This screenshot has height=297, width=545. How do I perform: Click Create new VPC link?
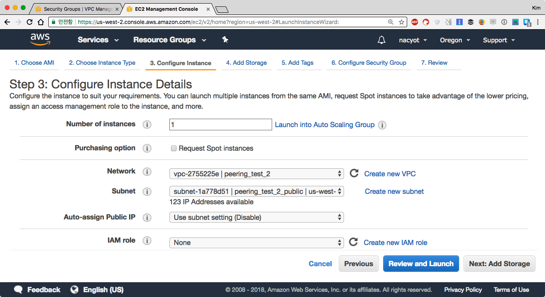(x=390, y=174)
